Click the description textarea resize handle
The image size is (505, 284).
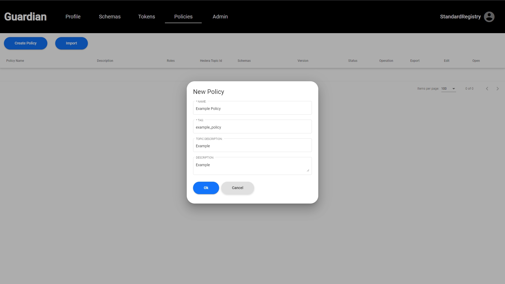coord(308,170)
